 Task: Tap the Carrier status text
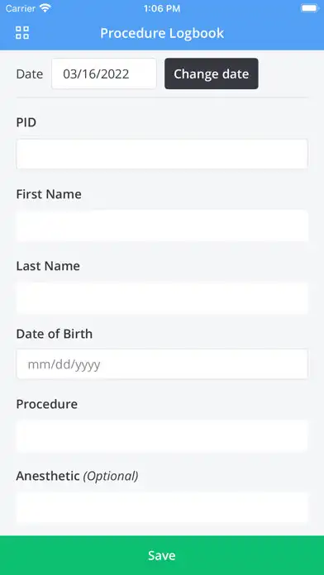pyautogui.click(x=20, y=8)
